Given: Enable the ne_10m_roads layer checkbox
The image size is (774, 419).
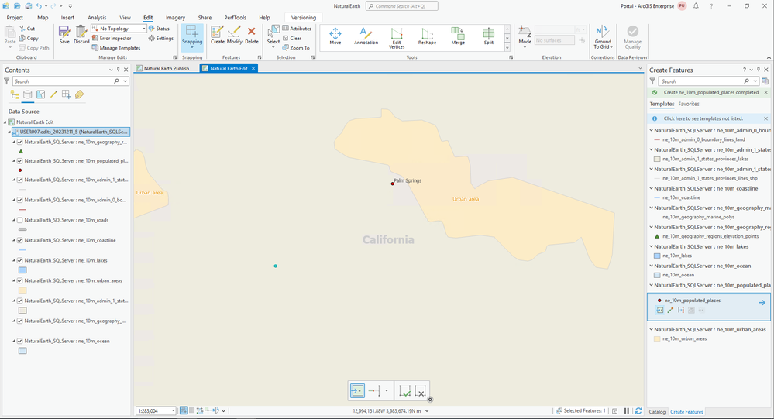Looking at the screenshot, I should click(19, 220).
